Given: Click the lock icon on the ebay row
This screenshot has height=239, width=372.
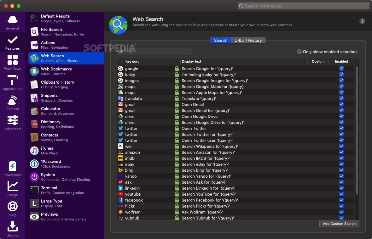Looking at the screenshot, I should (177, 164).
